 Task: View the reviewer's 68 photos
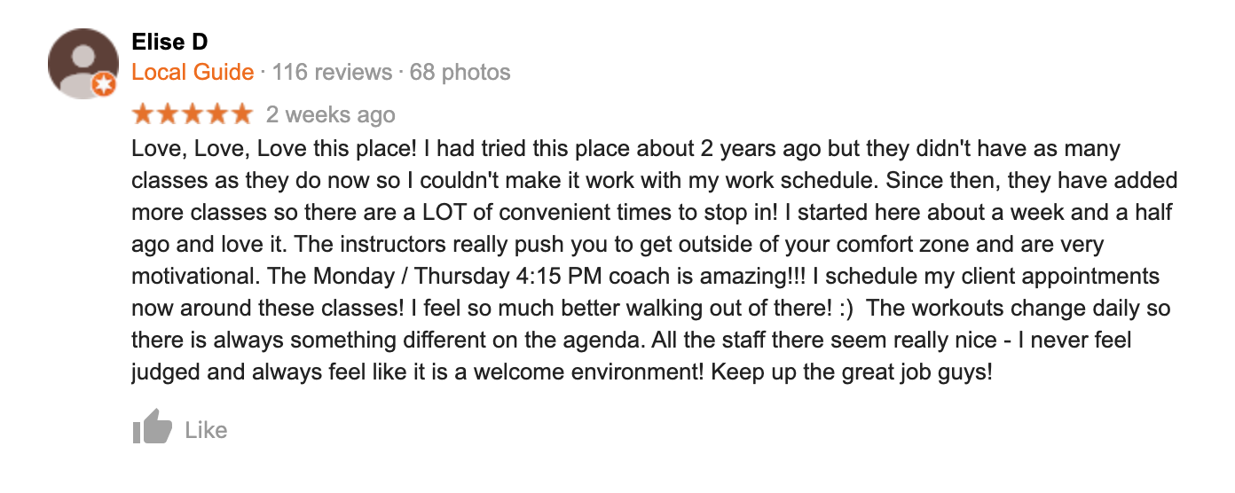click(x=460, y=72)
